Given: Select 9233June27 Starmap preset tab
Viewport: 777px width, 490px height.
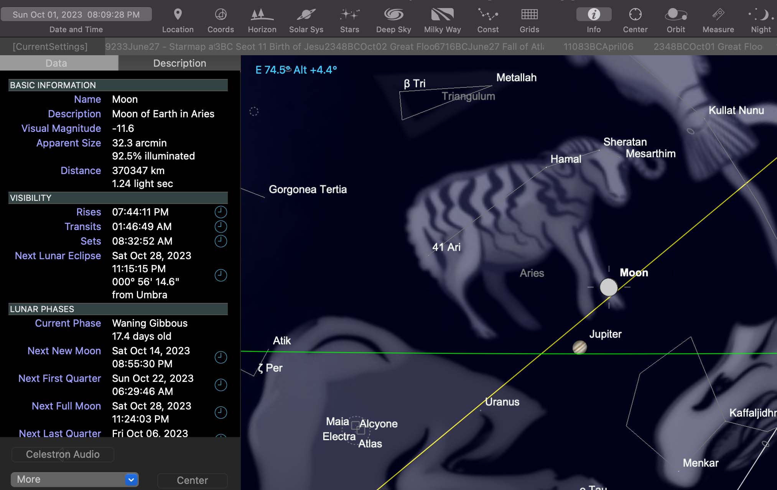Looking at the screenshot, I should click(x=160, y=47).
